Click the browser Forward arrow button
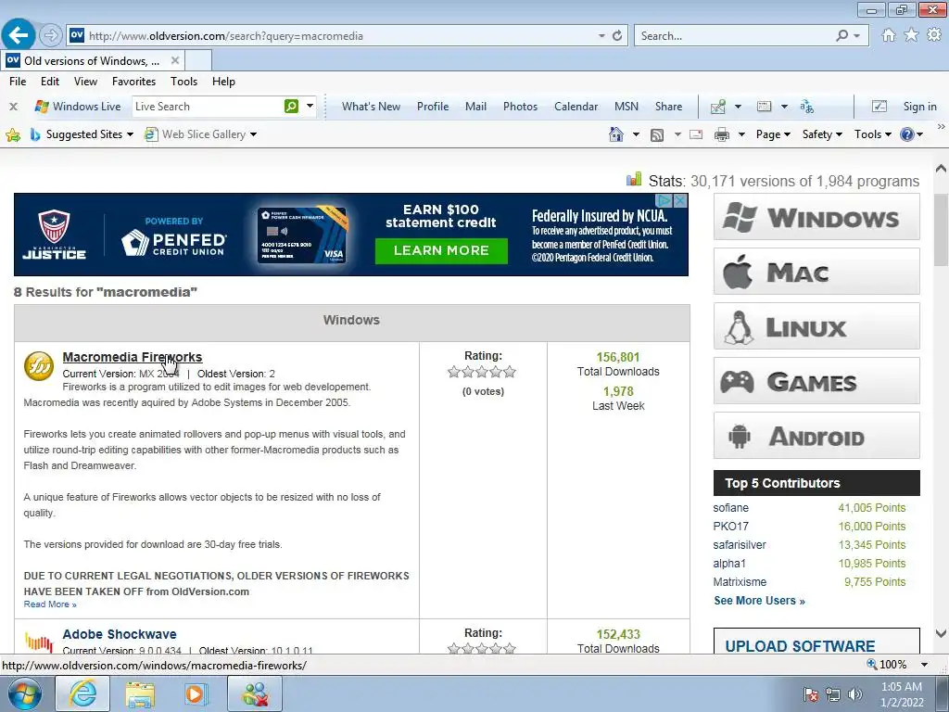 point(51,35)
